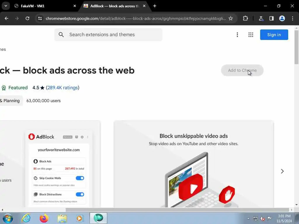Screen dimensions: 299x224
Task: Click the 4.5 star rating text
Action: point(38,87)
